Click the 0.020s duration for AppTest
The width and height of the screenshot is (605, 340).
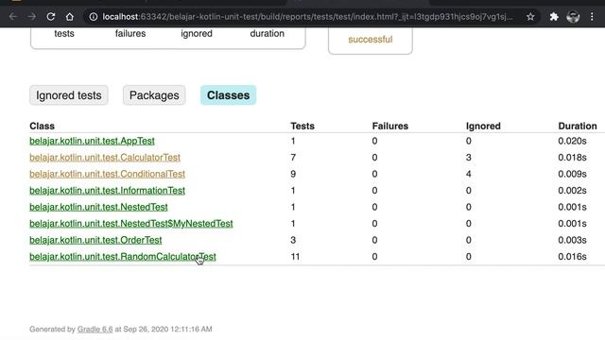[x=572, y=141]
